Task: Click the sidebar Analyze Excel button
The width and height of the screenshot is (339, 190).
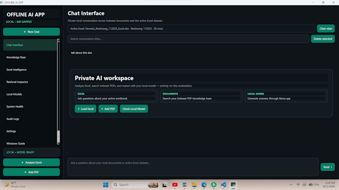Action: pos(31,162)
